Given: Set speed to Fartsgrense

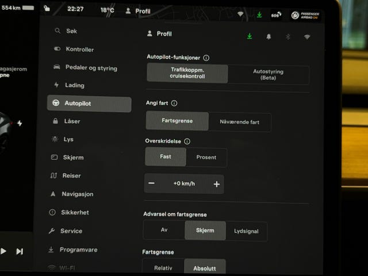Looking at the screenshot, I should pos(177,121).
